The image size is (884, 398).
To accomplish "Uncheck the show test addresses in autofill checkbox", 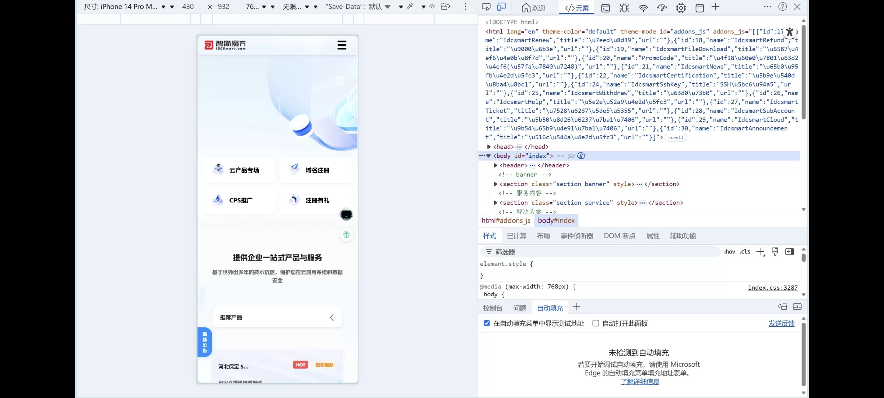I will tap(487, 323).
